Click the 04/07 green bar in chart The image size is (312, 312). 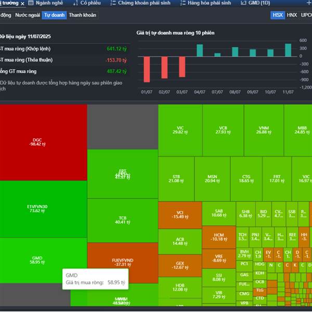tap(200, 50)
